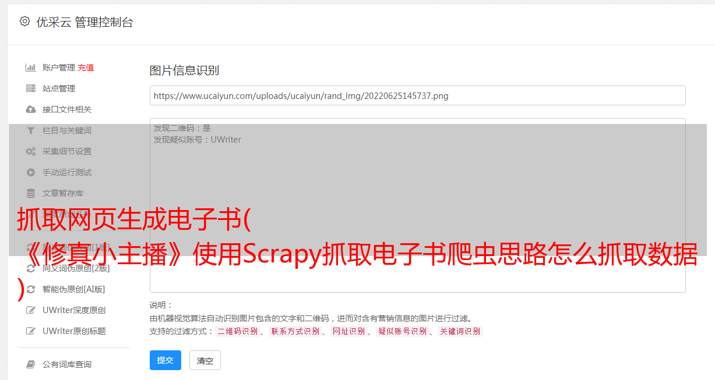Click the 关键词识别 tag
The image size is (715, 380).
460,331
